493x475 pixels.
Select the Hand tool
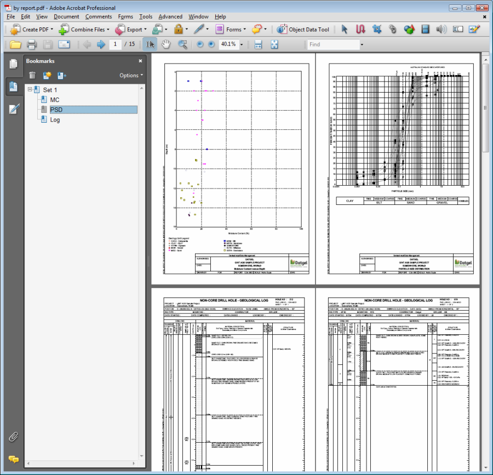165,44
